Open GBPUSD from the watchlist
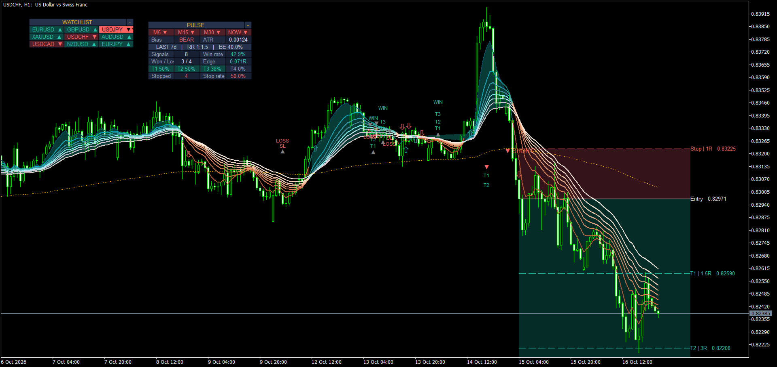This screenshot has height=367, width=777. pyautogui.click(x=81, y=29)
